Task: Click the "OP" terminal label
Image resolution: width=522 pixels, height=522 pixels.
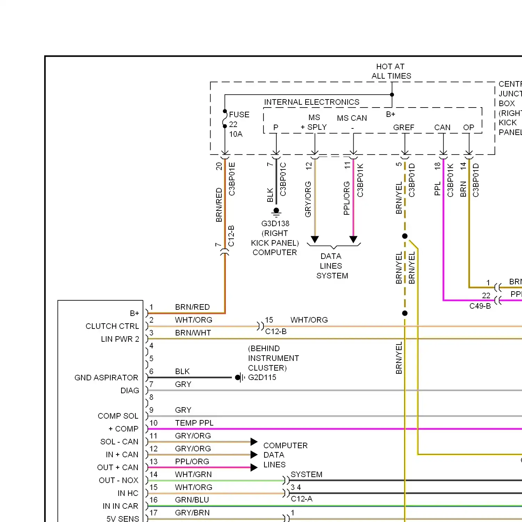Action: [x=468, y=127]
